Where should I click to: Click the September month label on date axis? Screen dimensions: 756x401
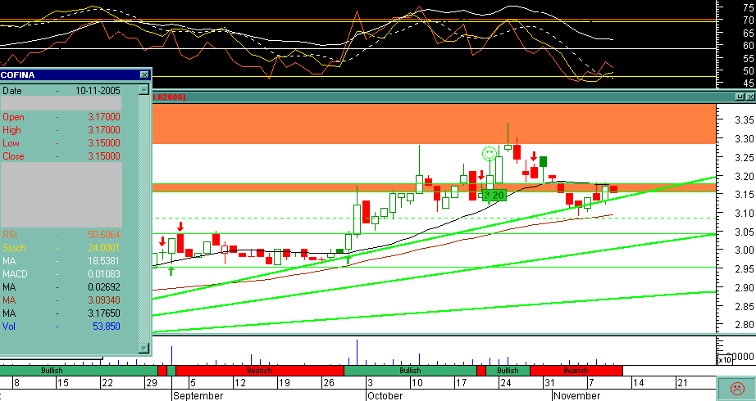[x=198, y=396]
